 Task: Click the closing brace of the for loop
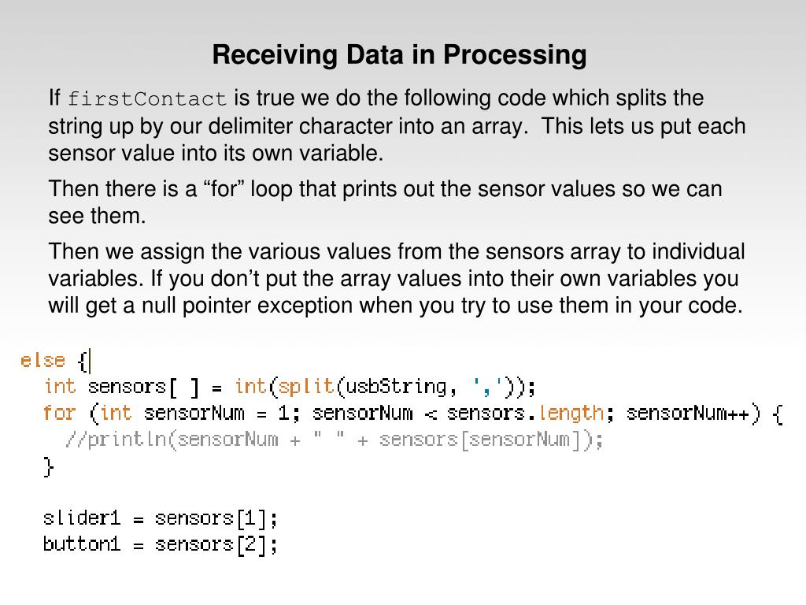49,467
